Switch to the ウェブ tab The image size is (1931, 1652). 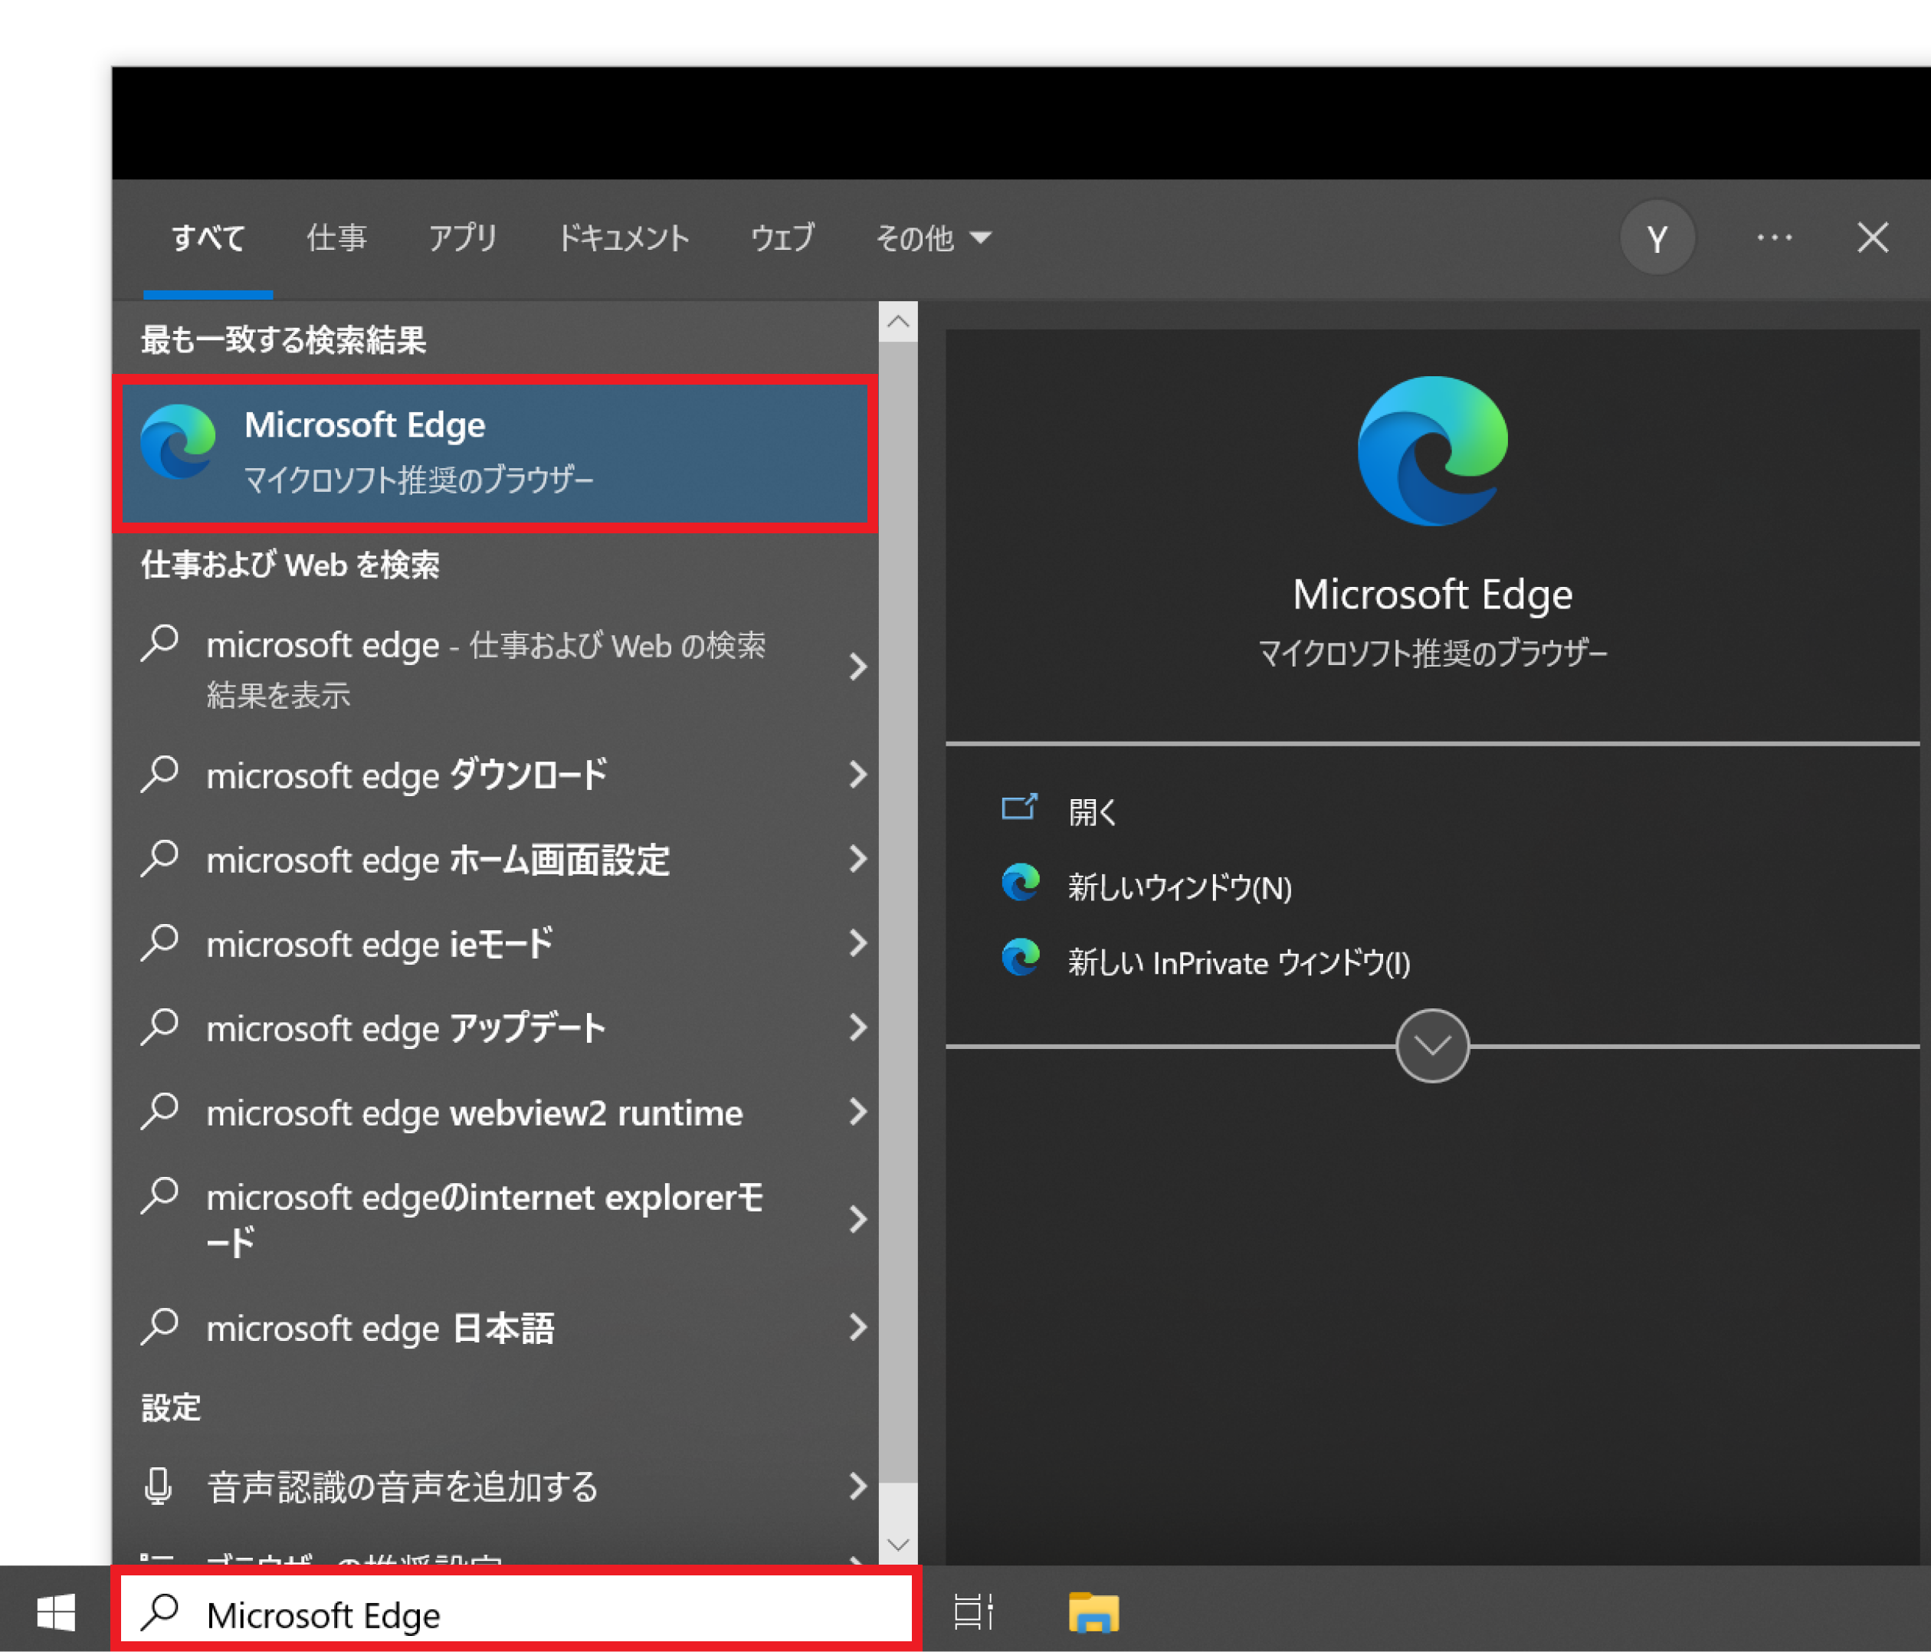click(x=782, y=238)
